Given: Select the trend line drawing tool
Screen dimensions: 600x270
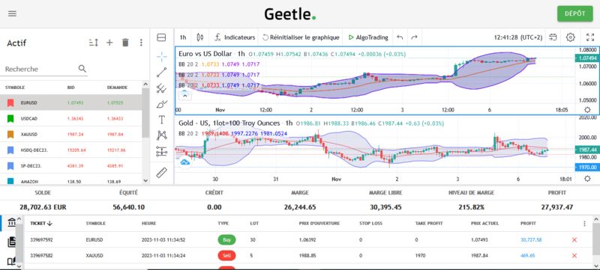Looking at the screenshot, I should click(161, 73).
